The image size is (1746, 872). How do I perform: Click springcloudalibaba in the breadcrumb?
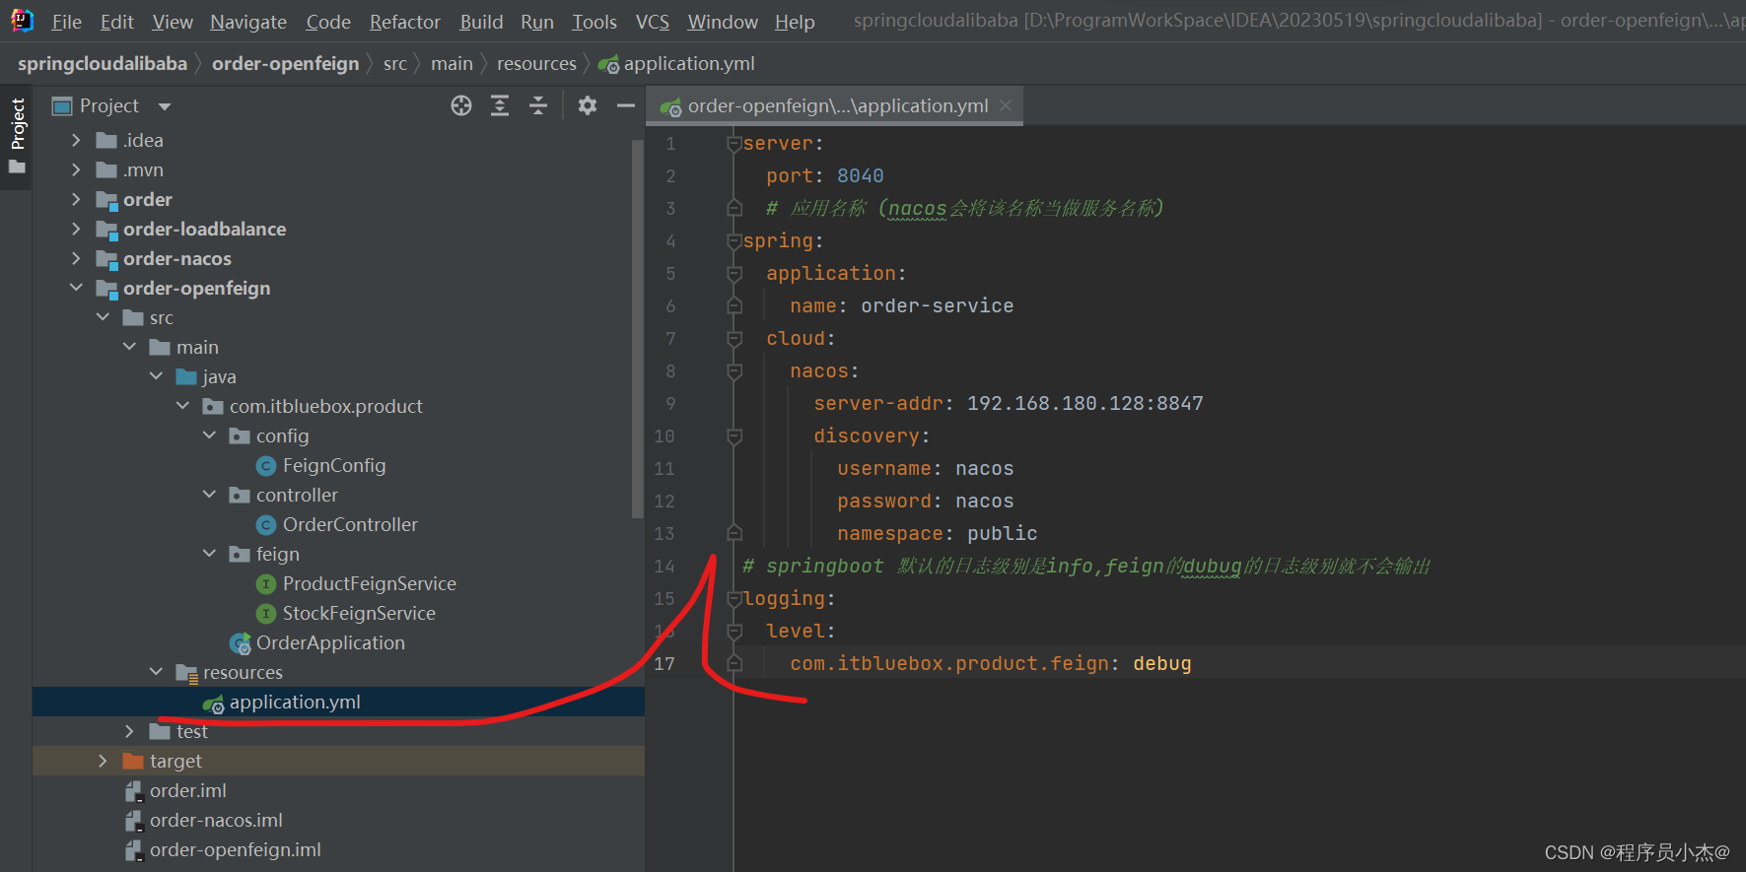coord(103,64)
